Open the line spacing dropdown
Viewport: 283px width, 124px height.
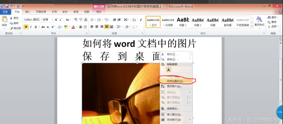(x=119, y=27)
